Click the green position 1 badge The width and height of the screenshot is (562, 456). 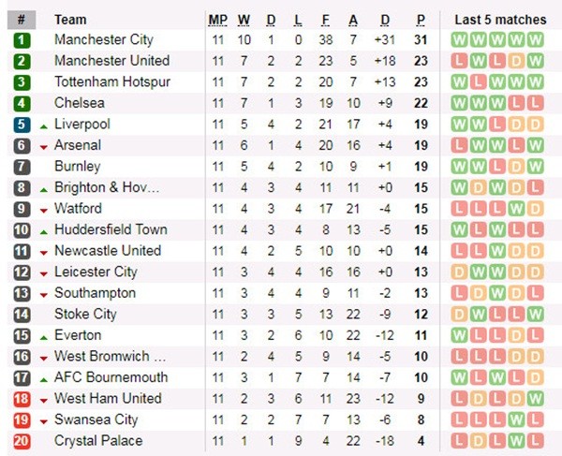[x=22, y=40]
